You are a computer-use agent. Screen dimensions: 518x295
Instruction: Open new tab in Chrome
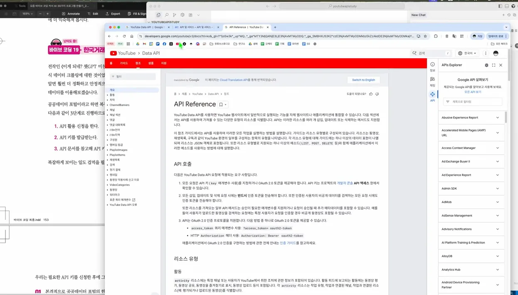pos(275,27)
